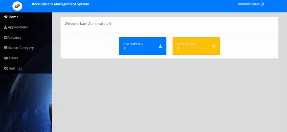287x132 pixels.
Task: Click the Active Vacancies label text
Action: click(x=187, y=44)
